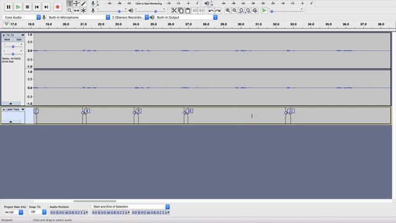Choose the Selection (I-beam) tool
The image size is (396, 223).
click(70, 4)
